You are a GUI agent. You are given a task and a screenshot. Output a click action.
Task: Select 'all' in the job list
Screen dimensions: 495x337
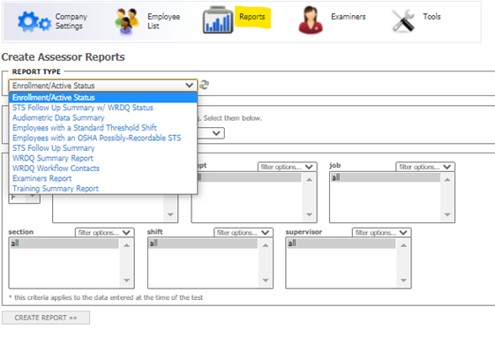coord(385,177)
